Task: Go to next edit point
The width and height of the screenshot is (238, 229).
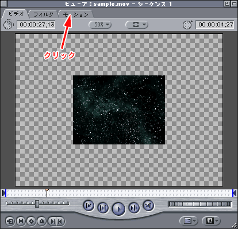Action: click(148, 205)
